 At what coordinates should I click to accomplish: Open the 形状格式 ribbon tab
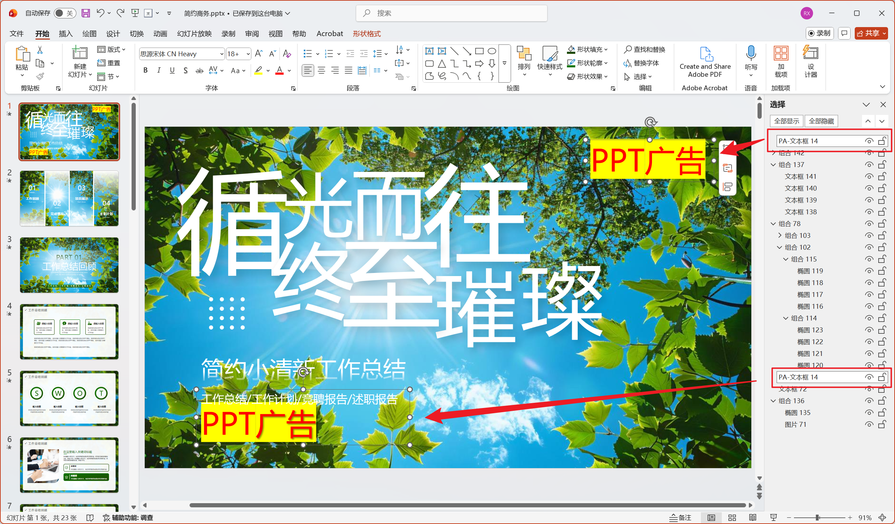(x=367, y=33)
